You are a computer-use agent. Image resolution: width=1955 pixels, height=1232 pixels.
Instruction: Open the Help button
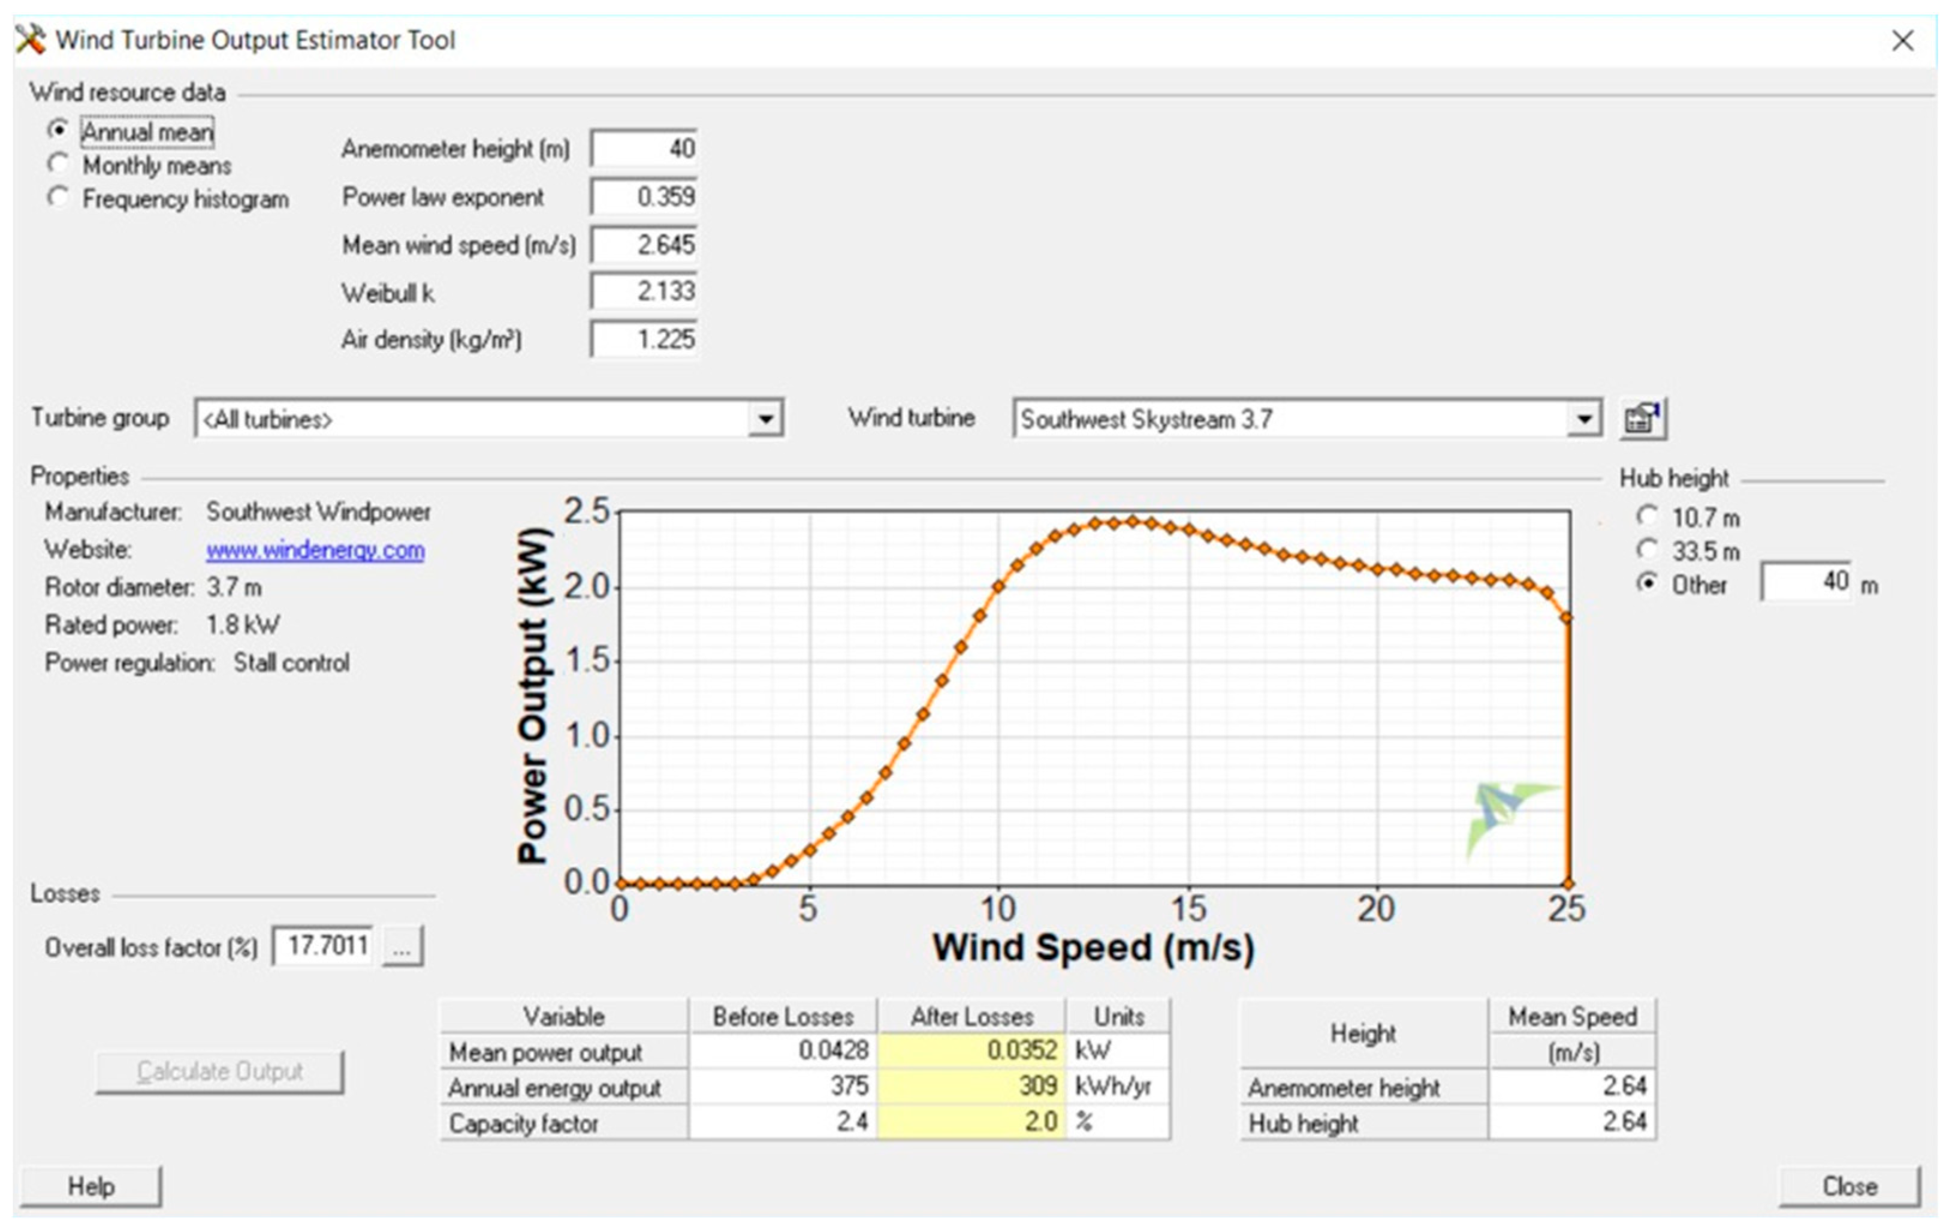pyautogui.click(x=91, y=1186)
